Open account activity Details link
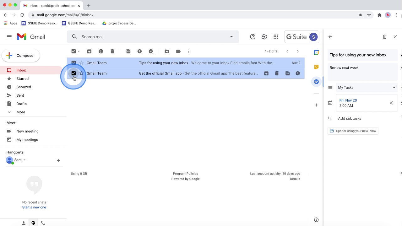Screen dimensions: 402x226 point(295,179)
